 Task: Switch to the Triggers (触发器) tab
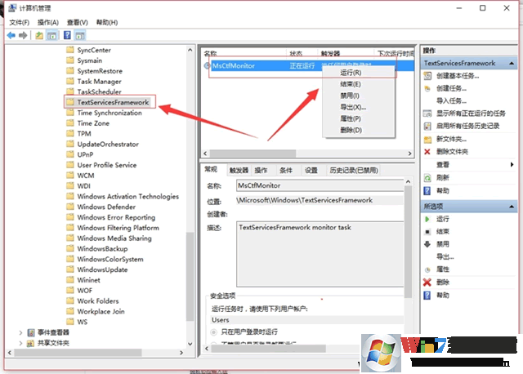click(x=239, y=171)
